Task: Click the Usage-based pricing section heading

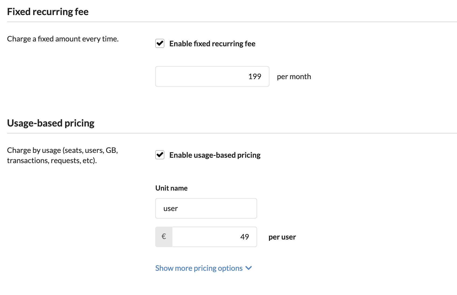Action: pyautogui.click(x=51, y=123)
